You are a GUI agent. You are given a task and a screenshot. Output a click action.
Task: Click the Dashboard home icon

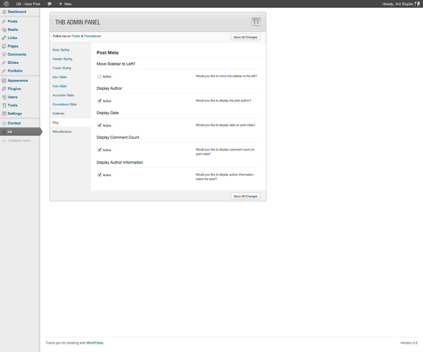point(4,12)
